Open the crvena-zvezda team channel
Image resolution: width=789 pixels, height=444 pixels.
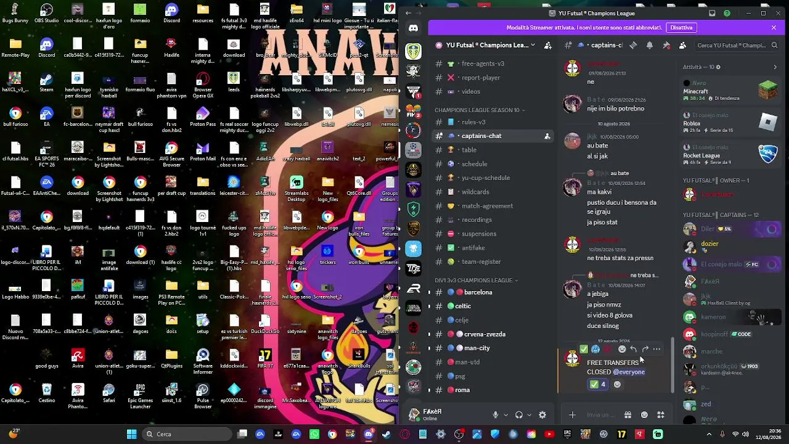pos(492,334)
